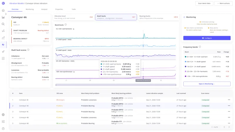Click the Misalignment fault score row

point(30,64)
